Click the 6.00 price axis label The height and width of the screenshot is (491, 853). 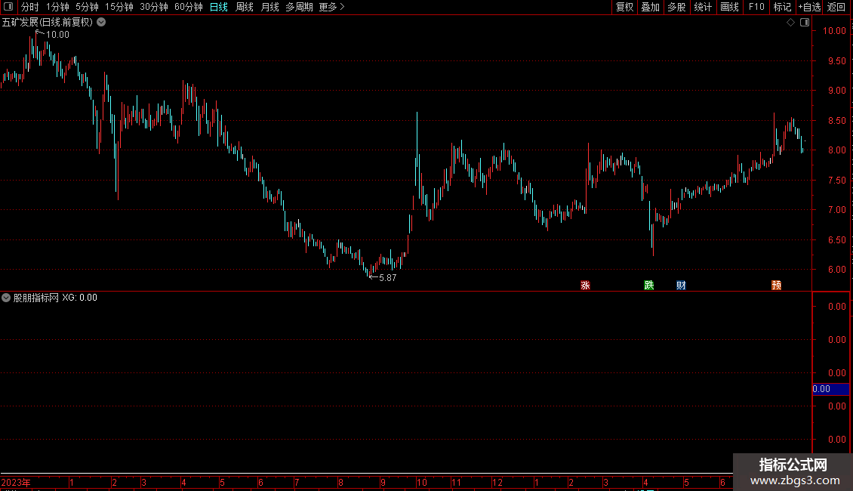click(836, 270)
